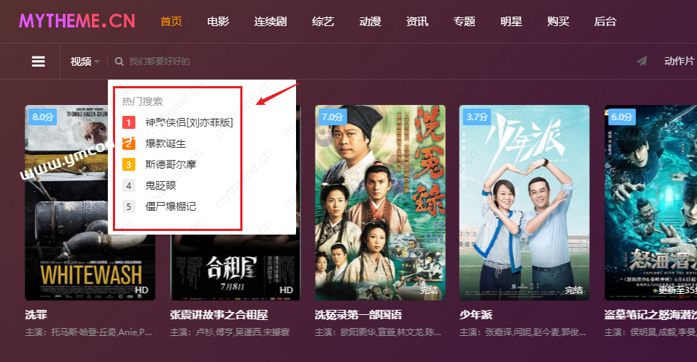Screen dimensions: 697x362
Task: Go to the 电影 menu
Action: (x=219, y=21)
